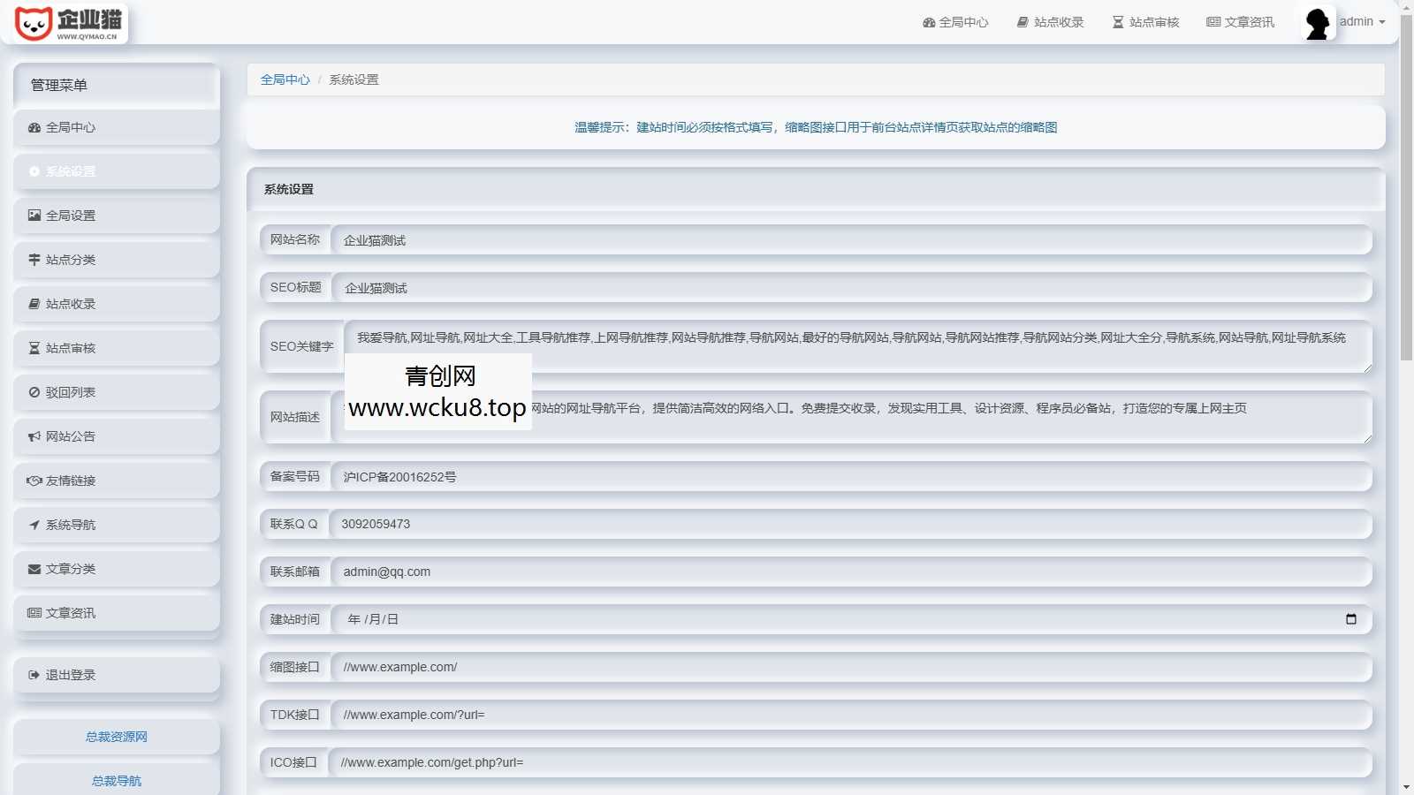Click the dashboard icon beside 全局中心 in top bar

[928, 22]
